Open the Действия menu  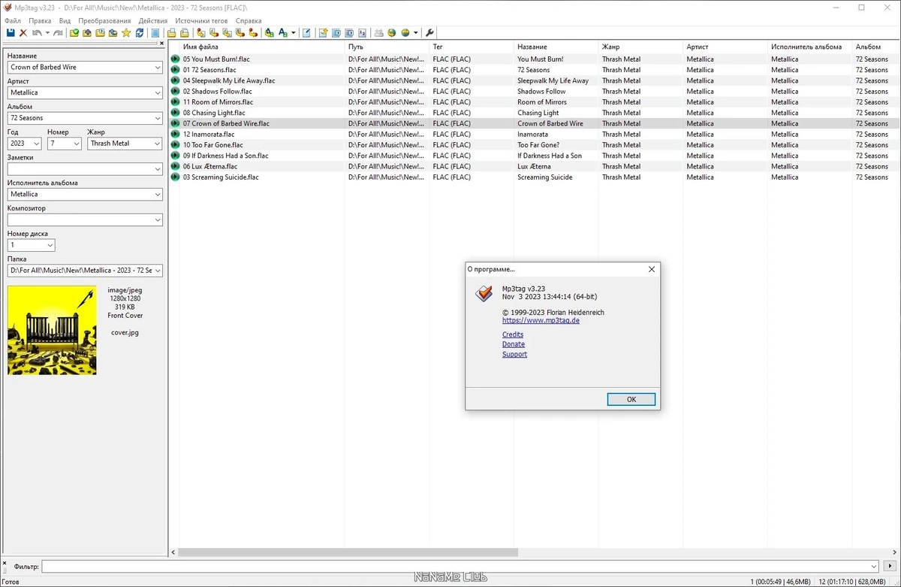click(x=153, y=21)
